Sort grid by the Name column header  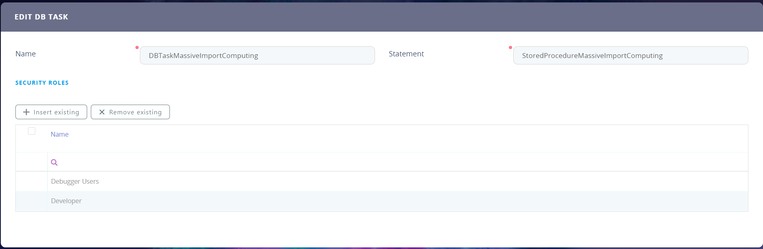click(x=60, y=134)
